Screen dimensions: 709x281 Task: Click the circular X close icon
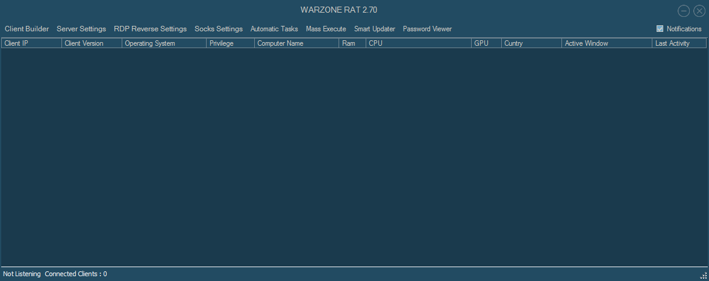pos(699,11)
